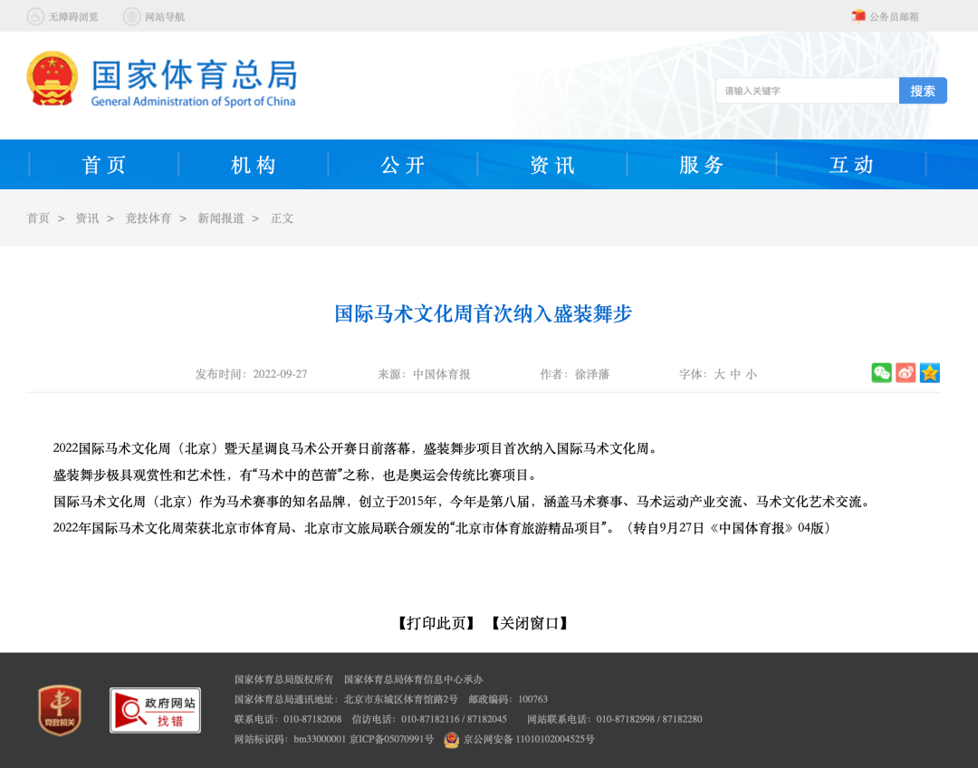This screenshot has width=978, height=768.
Task: Click the QZone star share icon
Action: (x=930, y=373)
